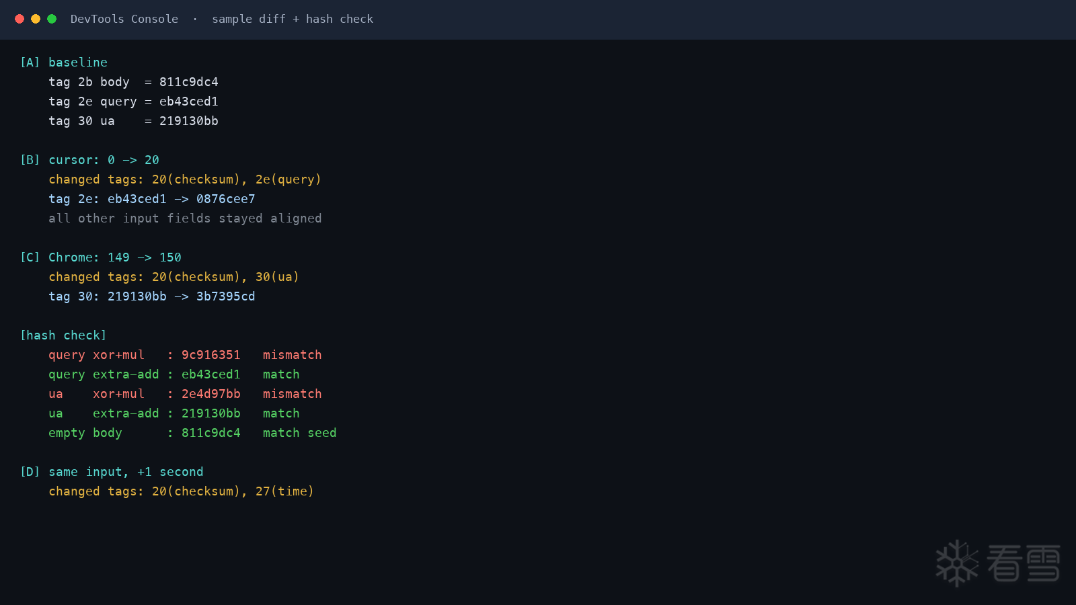Image resolution: width=1076 pixels, height=605 pixels.
Task: Select the "[C] Chrome: 149 -> 150" heading
Action: (101, 257)
